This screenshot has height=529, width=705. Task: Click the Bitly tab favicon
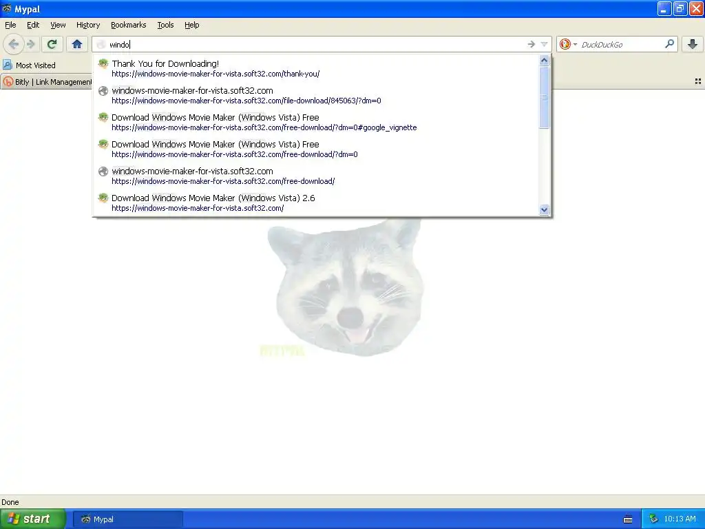[8, 82]
